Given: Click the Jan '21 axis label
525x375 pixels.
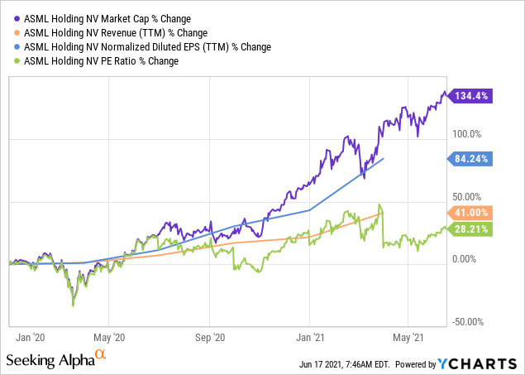Looking at the screenshot, I should 310,338.
